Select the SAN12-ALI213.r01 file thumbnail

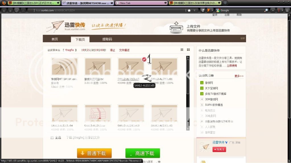(x=164, y=66)
